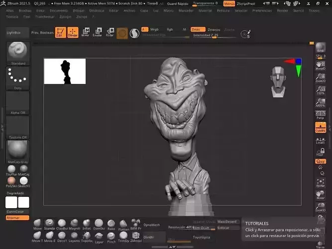Click the Alternar color button

click(17, 218)
